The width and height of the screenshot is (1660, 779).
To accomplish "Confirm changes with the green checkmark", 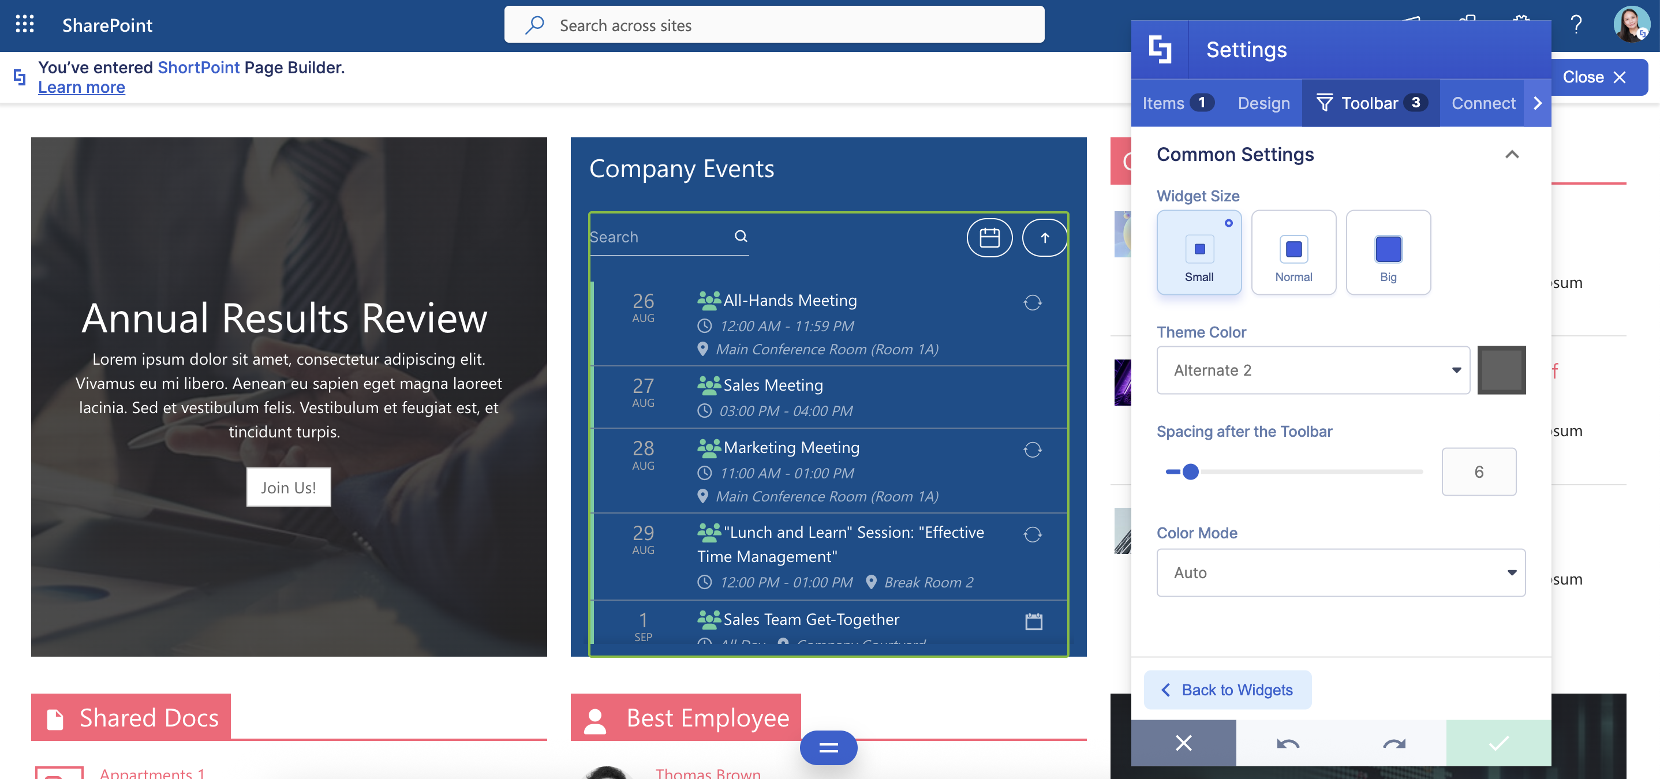I will (x=1498, y=744).
